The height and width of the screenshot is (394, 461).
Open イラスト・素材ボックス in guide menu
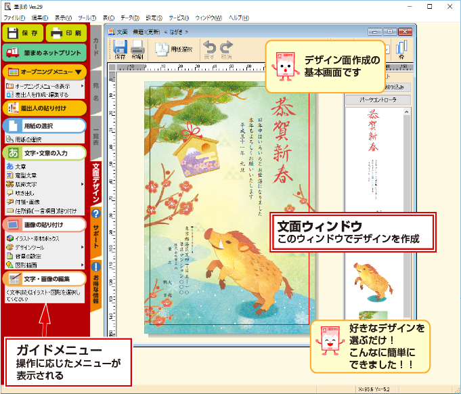click(39, 238)
